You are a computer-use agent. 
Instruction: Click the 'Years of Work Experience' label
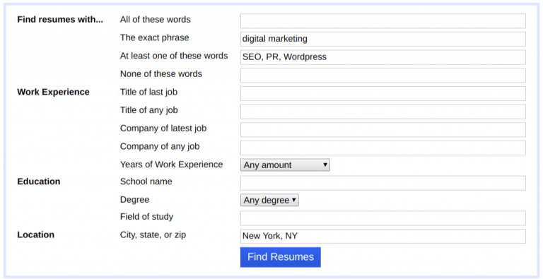coord(171,165)
